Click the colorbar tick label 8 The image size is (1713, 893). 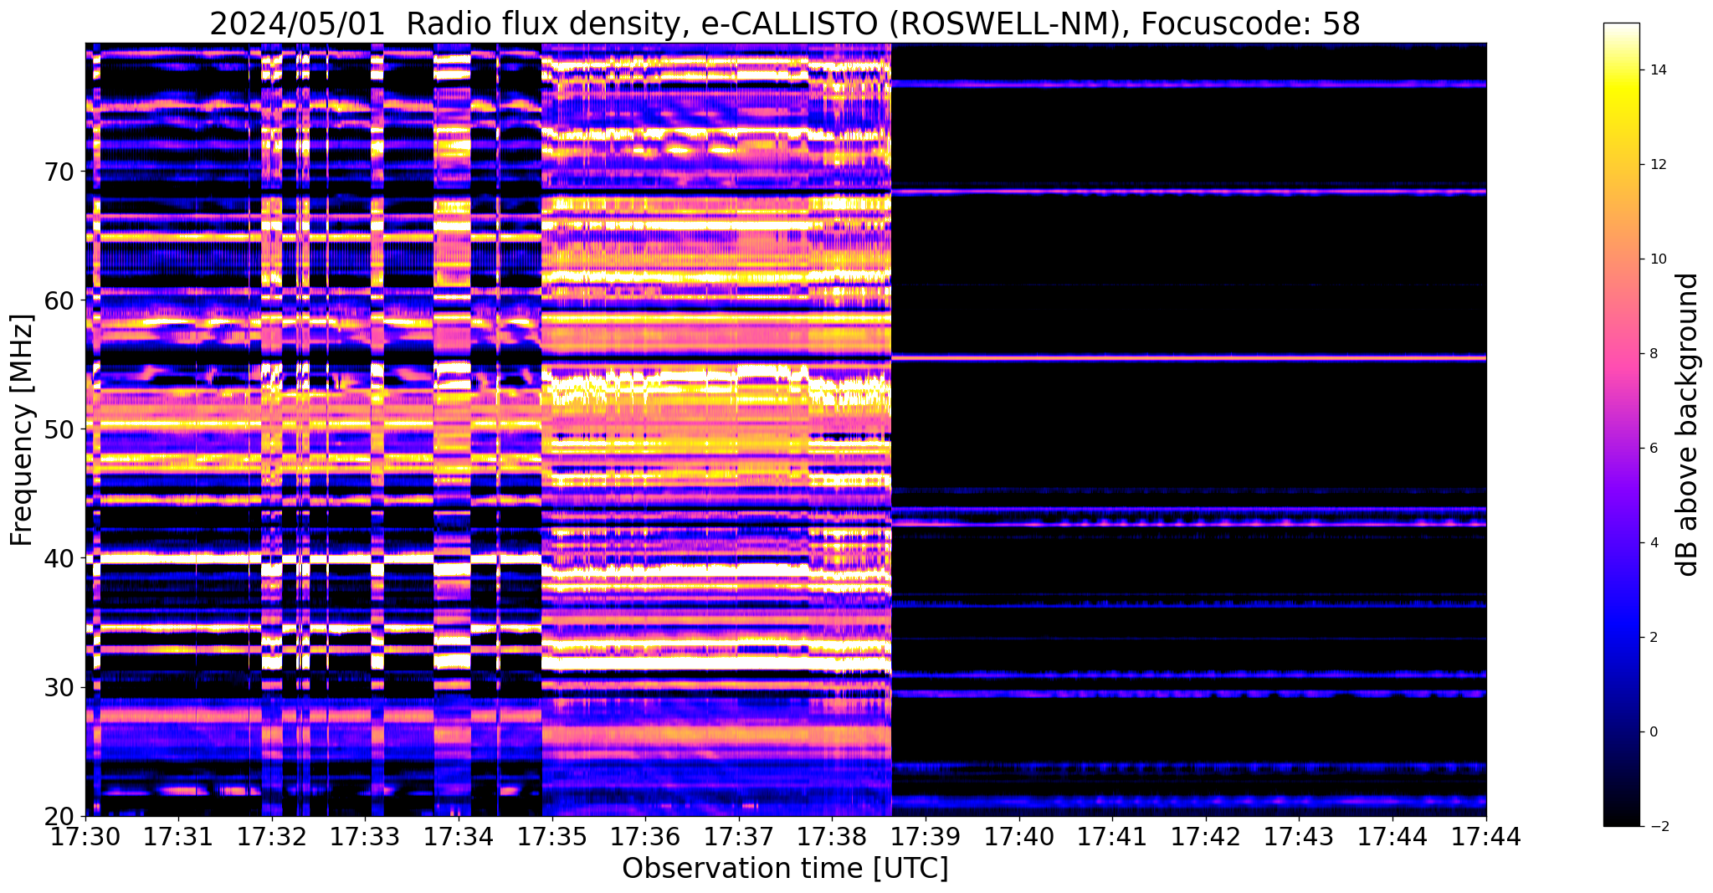[1652, 354]
